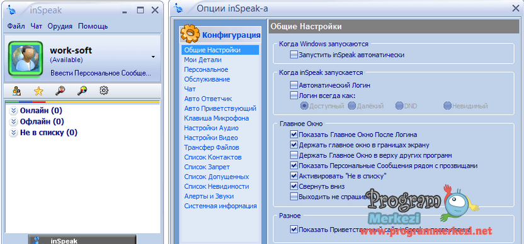Click the colored magnifier search icon
524x244 pixels.
pyautogui.click(x=83, y=91)
